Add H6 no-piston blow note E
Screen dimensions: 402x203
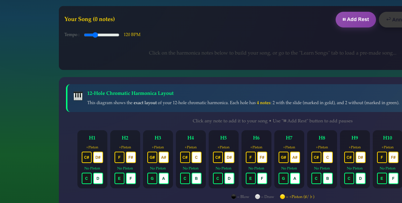pos(251,178)
